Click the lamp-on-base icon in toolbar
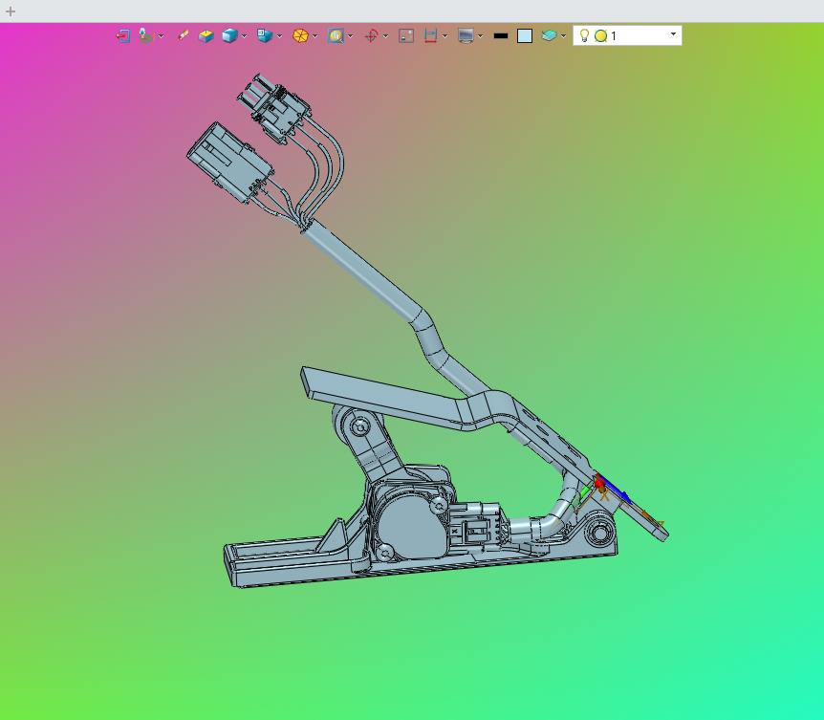824x720 pixels. pyautogui.click(x=145, y=35)
